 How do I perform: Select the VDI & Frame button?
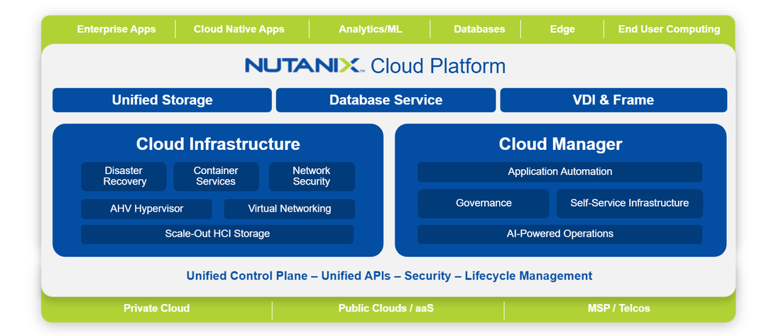[x=613, y=100]
